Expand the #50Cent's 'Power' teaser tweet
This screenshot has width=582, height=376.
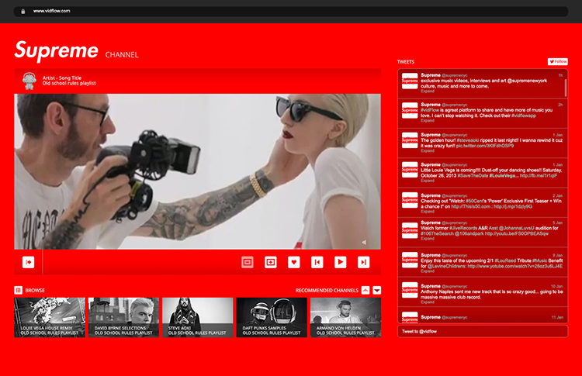[428, 212]
